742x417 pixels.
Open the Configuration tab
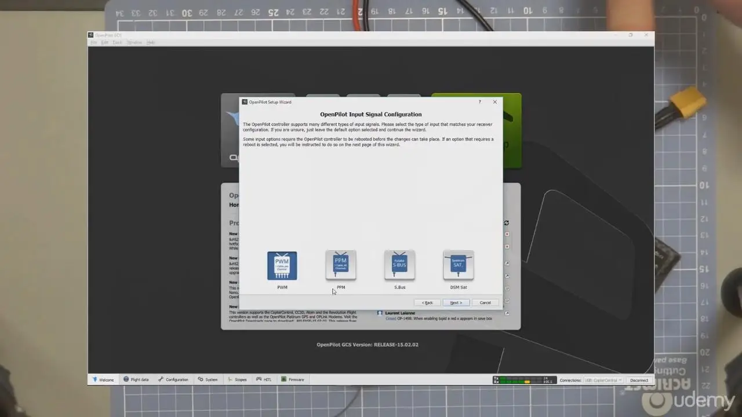[173, 380]
